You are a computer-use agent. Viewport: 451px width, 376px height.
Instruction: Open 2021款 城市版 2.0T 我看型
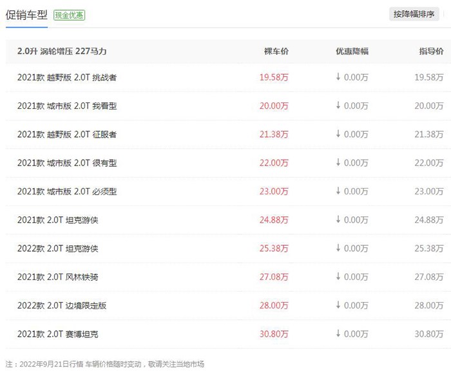tap(67, 106)
